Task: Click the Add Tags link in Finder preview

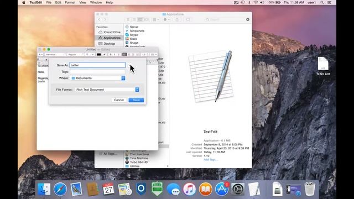Action: click(210, 160)
